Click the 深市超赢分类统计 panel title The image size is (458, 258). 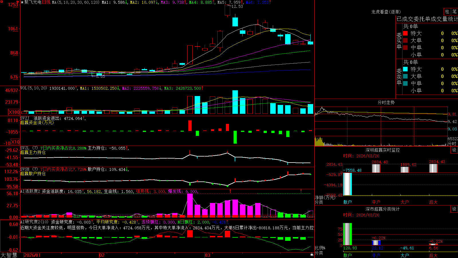pos(383,209)
